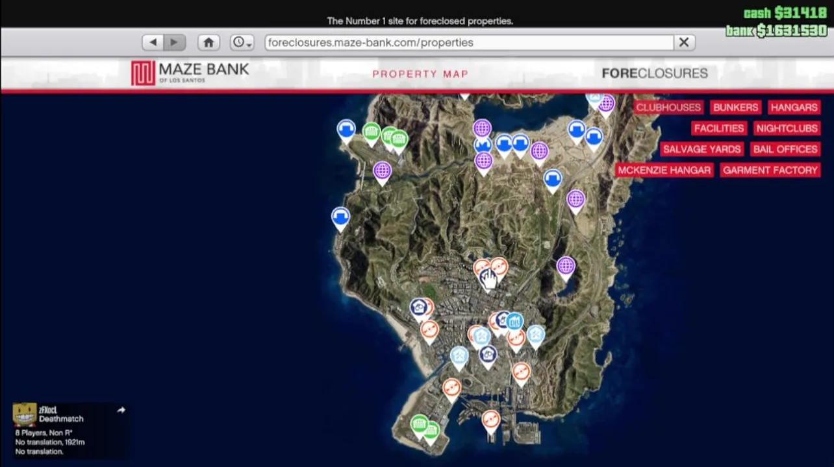Click the Maze Bank of Los Santos logo
The image size is (834, 467).
pyautogui.click(x=190, y=73)
